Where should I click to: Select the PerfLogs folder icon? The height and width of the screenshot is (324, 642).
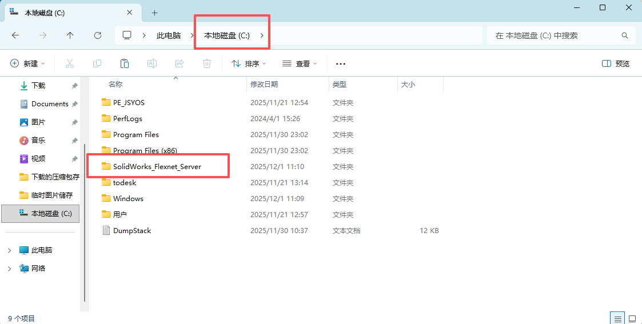pos(106,118)
